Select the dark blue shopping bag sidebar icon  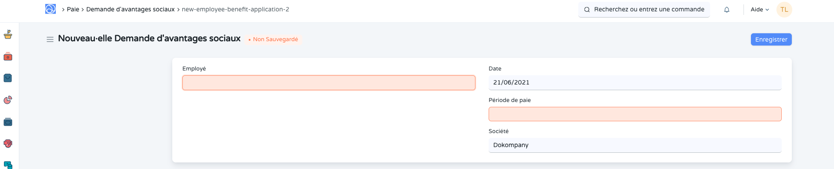tap(8, 78)
